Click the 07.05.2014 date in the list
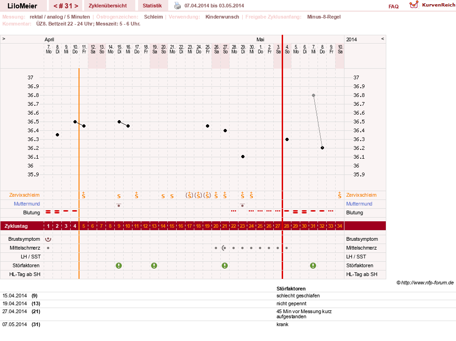The width and height of the screenshot is (456, 341). coord(14,324)
